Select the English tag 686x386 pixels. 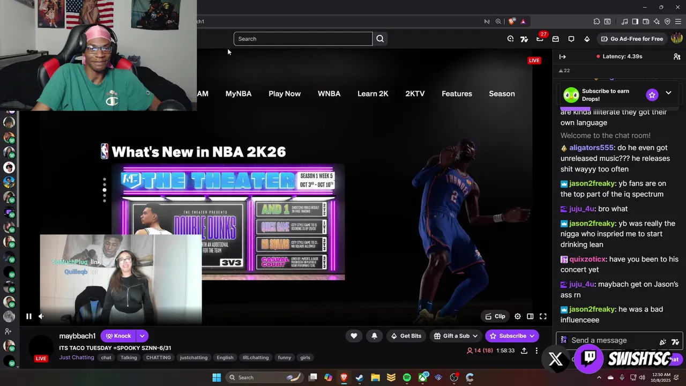click(x=225, y=358)
